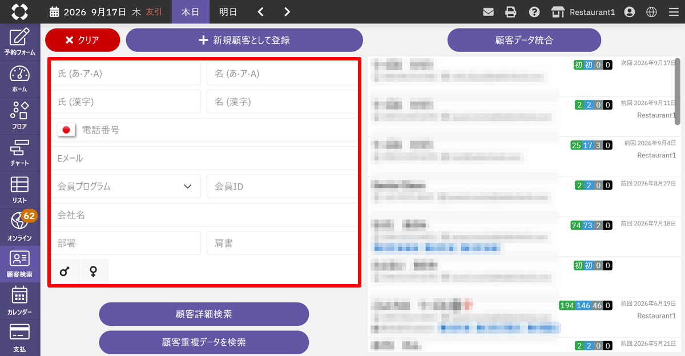Open the hamburger menu in the top bar
This screenshot has height=356, width=685.
tap(674, 11)
